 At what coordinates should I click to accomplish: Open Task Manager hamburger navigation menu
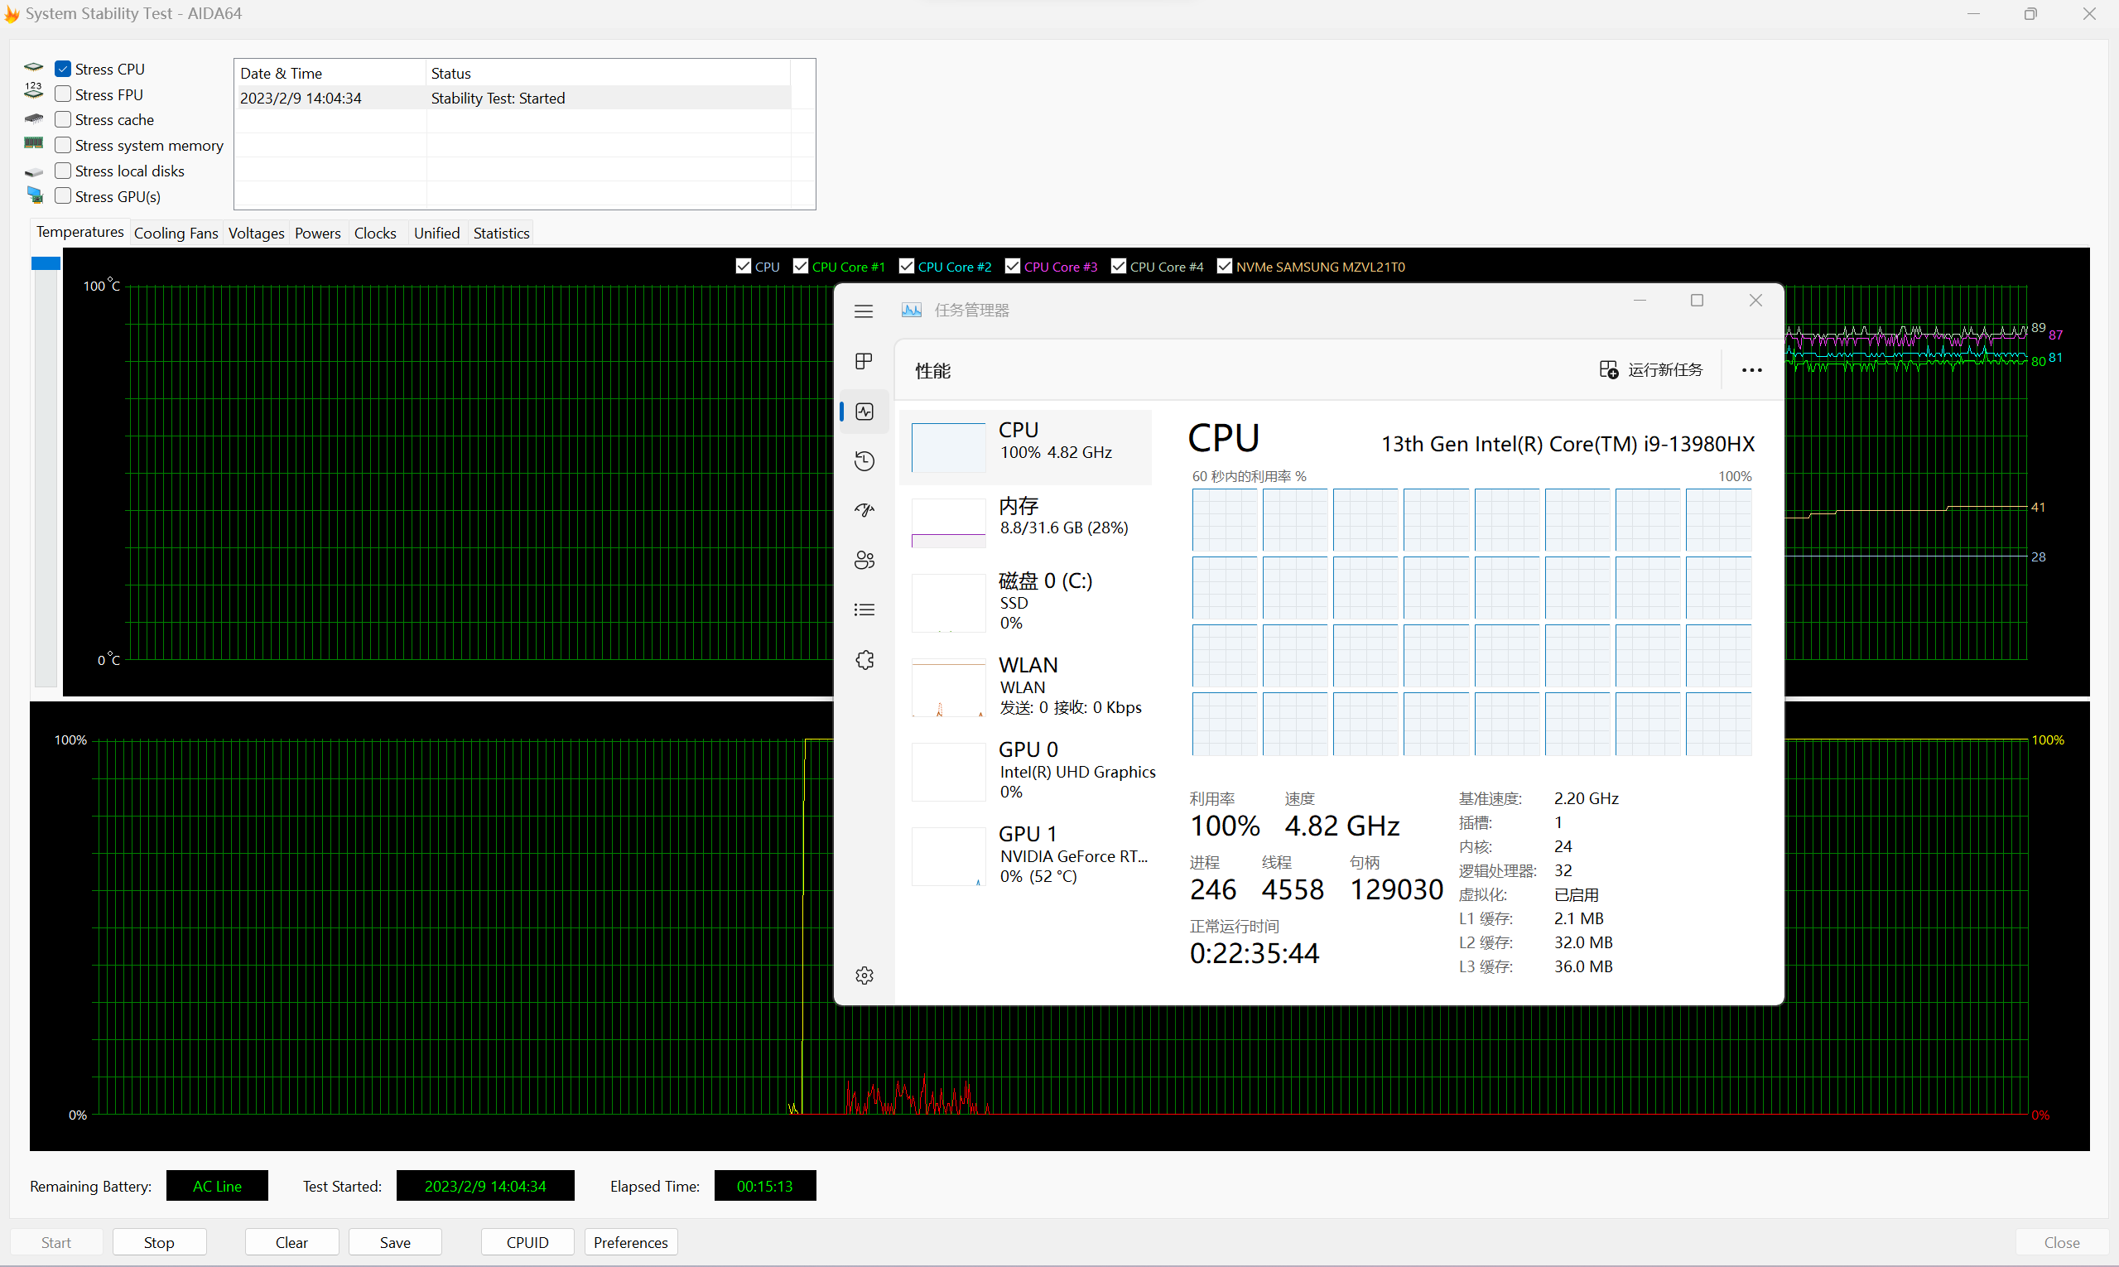point(863,311)
